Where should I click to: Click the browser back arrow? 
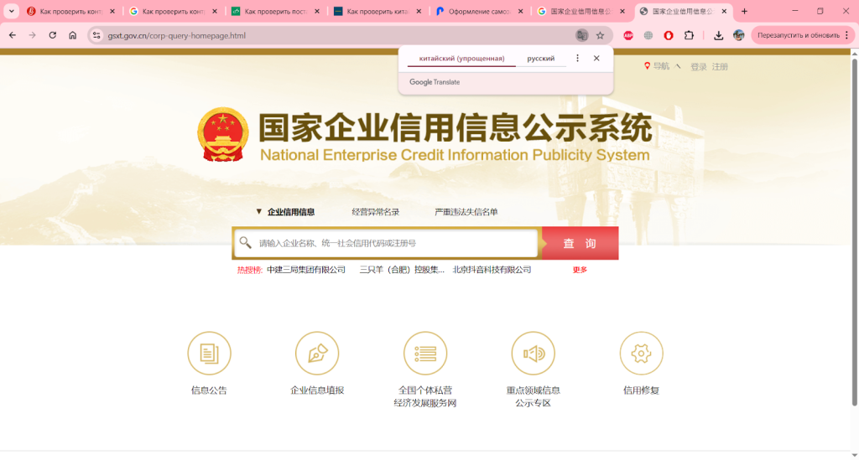[x=12, y=35]
